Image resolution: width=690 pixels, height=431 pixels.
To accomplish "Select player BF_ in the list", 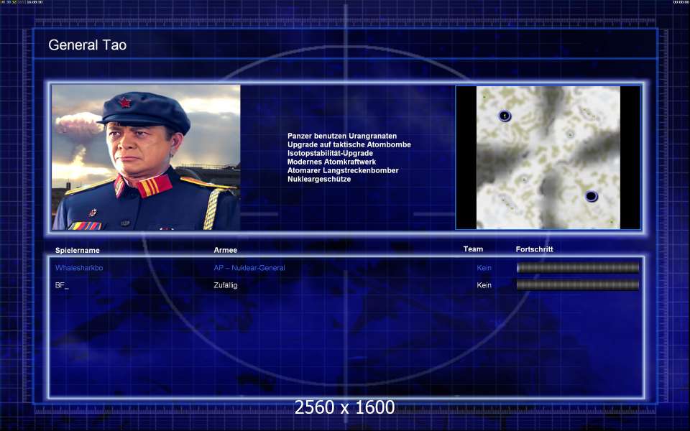I will point(62,285).
